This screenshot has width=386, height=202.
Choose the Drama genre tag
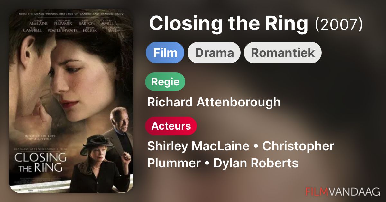click(214, 53)
